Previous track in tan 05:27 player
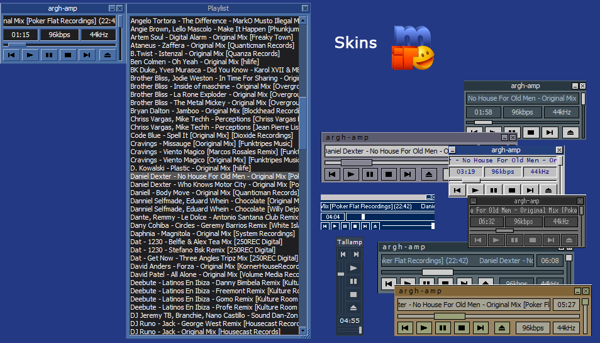The image size is (600, 343). tap(405, 328)
